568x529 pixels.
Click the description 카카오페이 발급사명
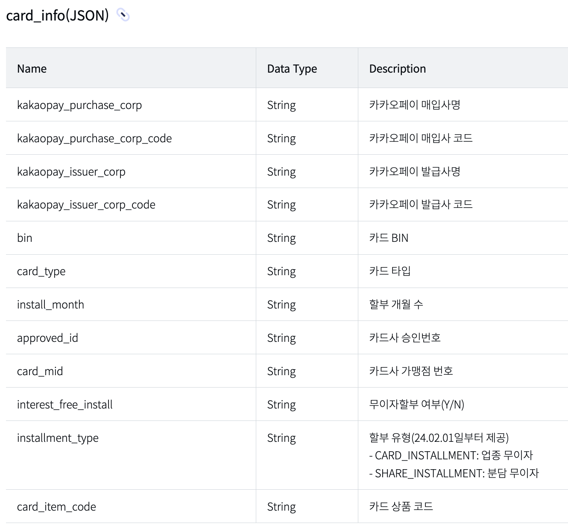[x=415, y=172]
